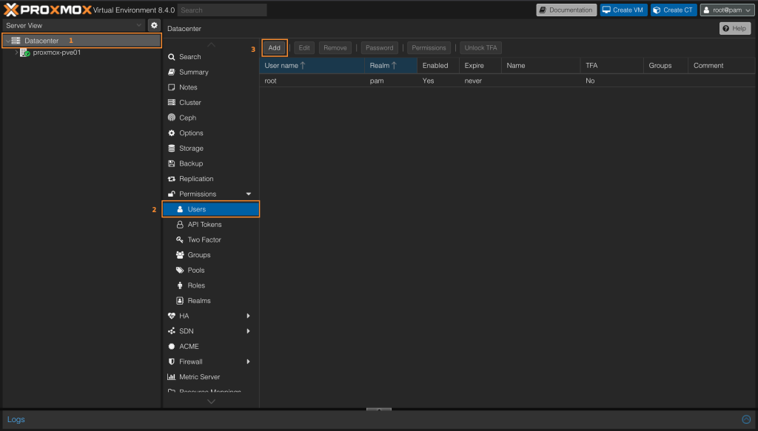Select the Cluster menu icon
This screenshot has width=758, height=431.
tap(172, 103)
